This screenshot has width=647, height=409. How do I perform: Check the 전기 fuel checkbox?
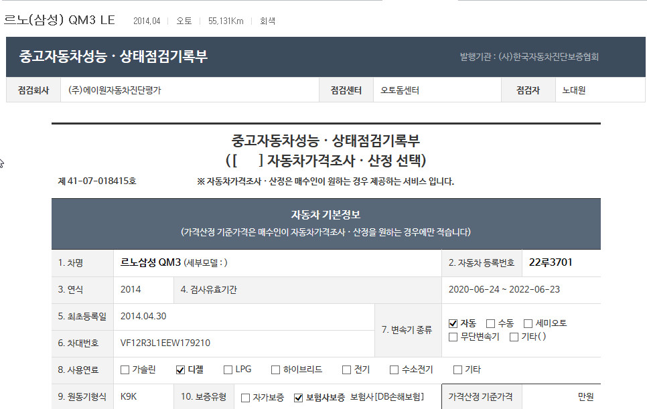coord(347,370)
